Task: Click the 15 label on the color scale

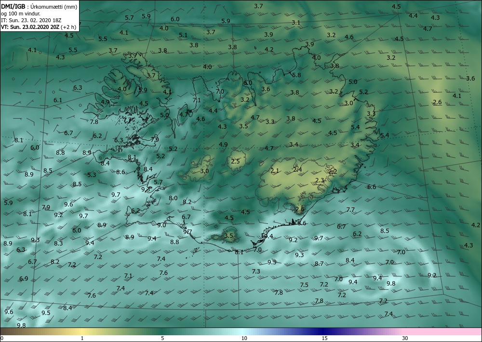Action: [x=324, y=338]
